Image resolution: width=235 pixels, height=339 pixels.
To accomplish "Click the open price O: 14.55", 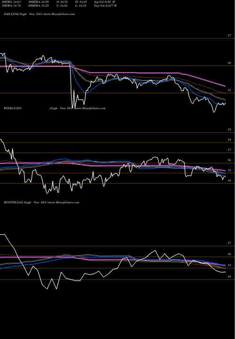I will (62, 2).
